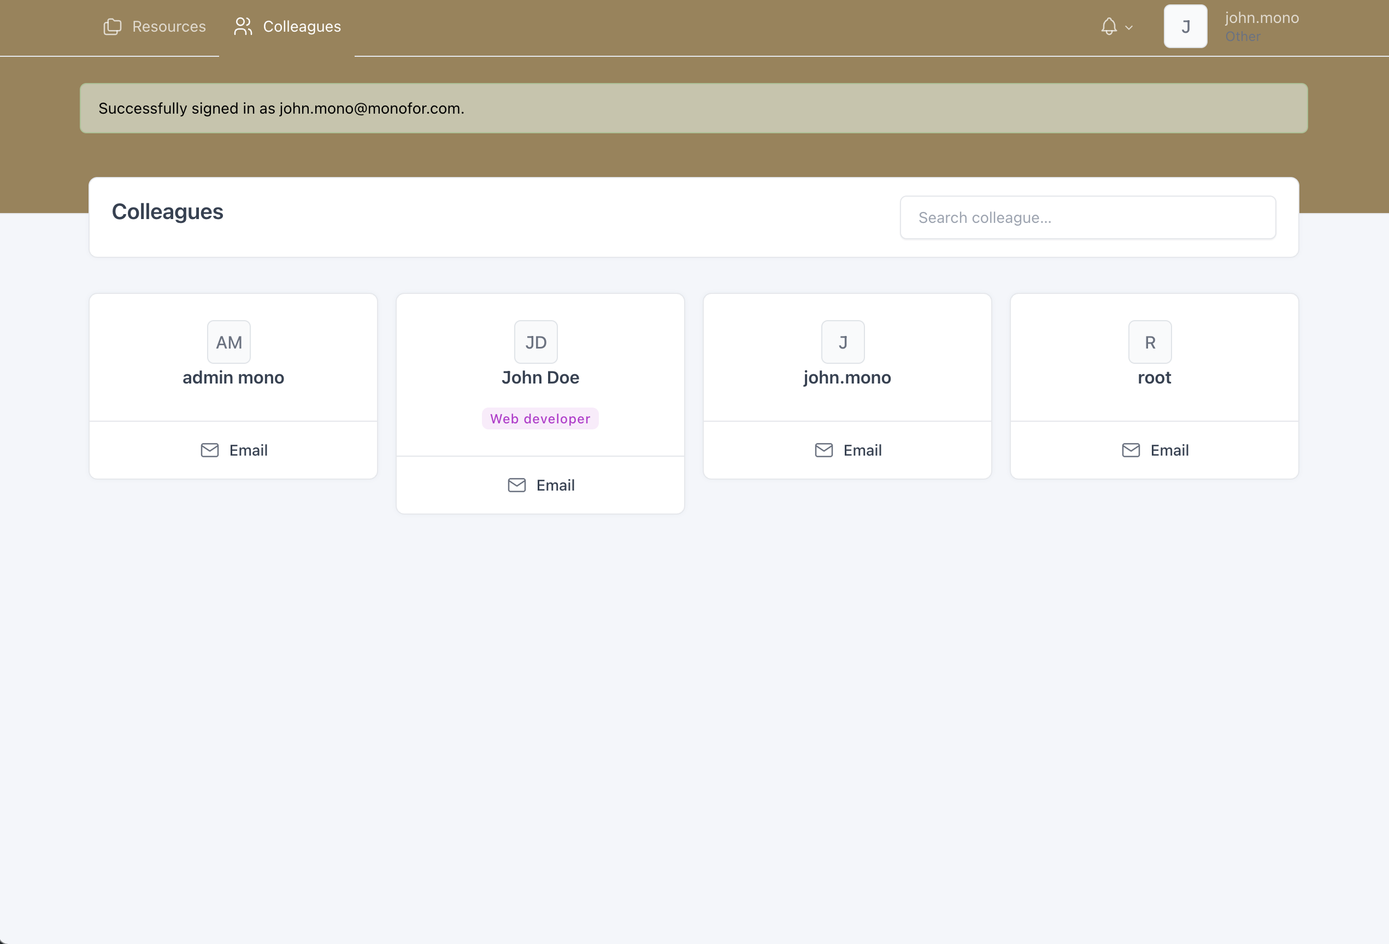Select the admin mono name
This screenshot has width=1389, height=944.
(233, 377)
